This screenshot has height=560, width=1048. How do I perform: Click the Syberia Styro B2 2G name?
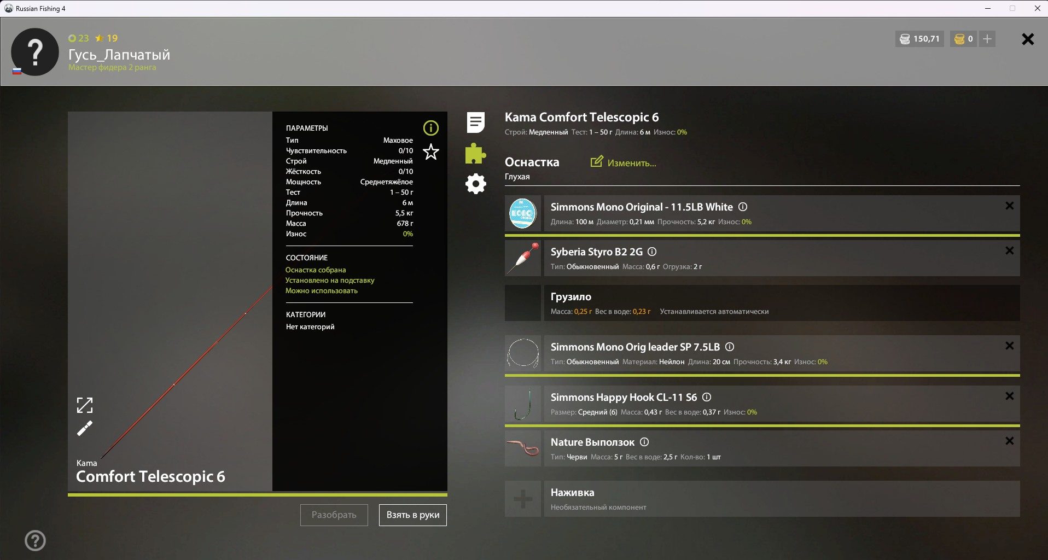pyautogui.click(x=597, y=252)
